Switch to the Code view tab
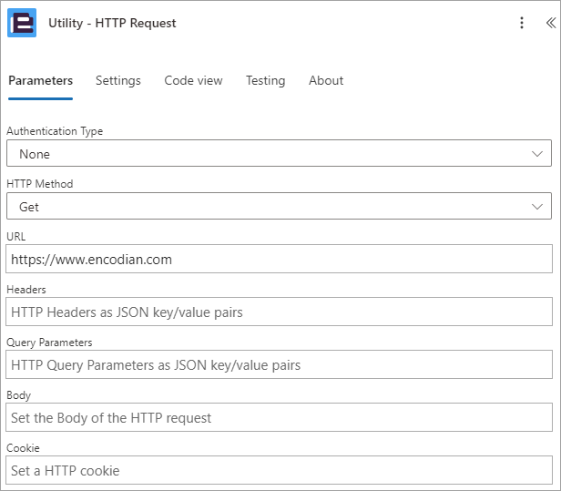Viewport: 561px width, 491px height. [193, 80]
